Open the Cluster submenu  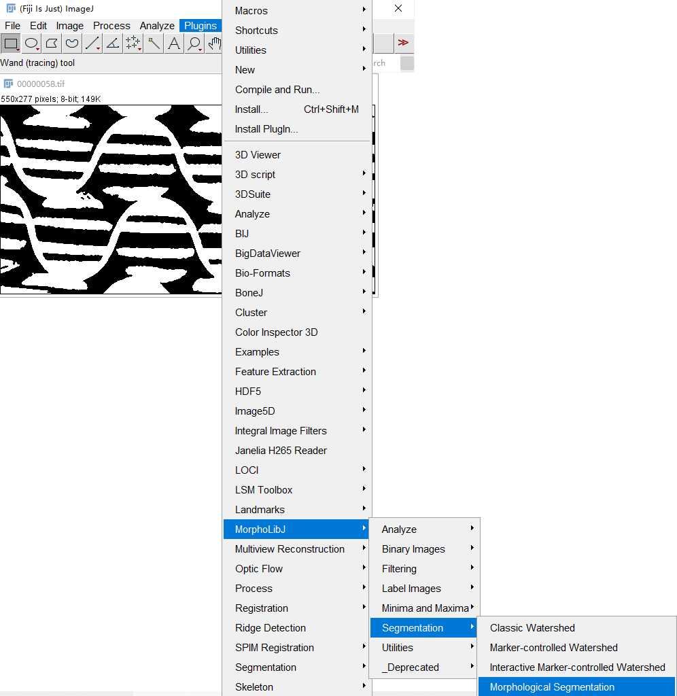tap(296, 313)
